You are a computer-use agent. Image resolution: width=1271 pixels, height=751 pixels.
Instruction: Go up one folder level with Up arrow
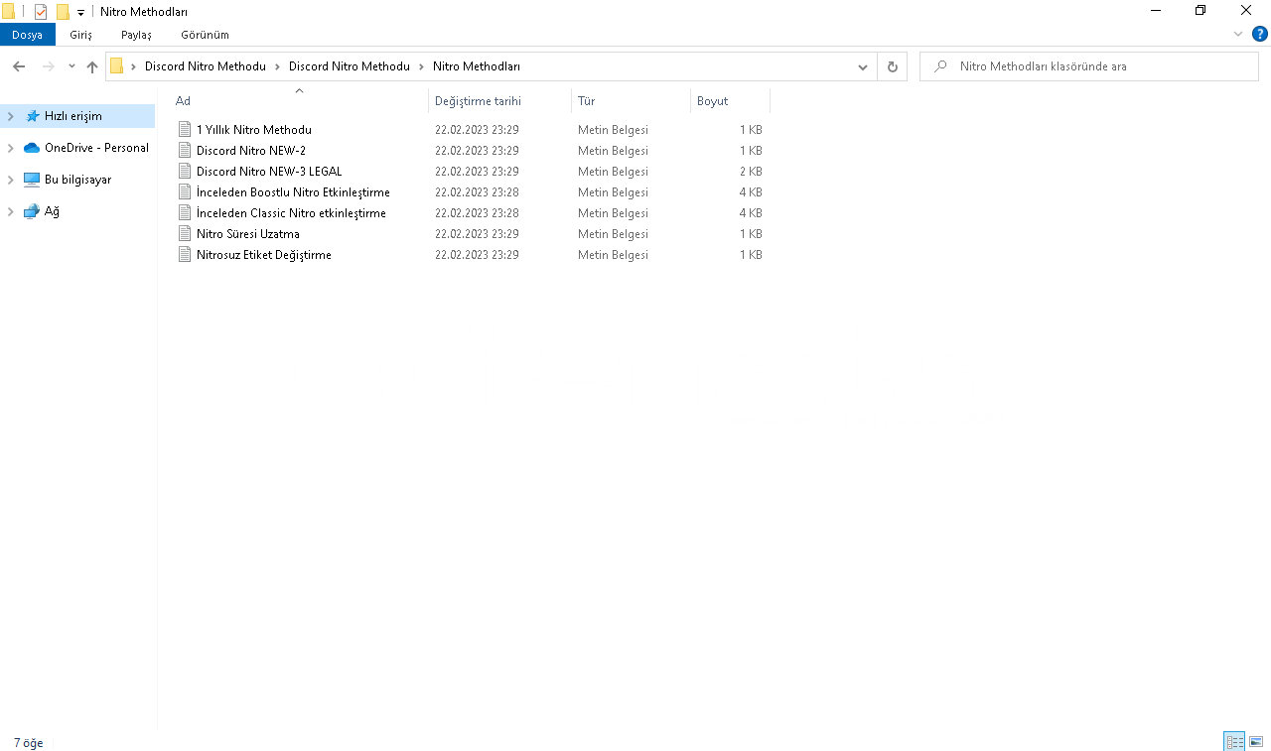92,66
